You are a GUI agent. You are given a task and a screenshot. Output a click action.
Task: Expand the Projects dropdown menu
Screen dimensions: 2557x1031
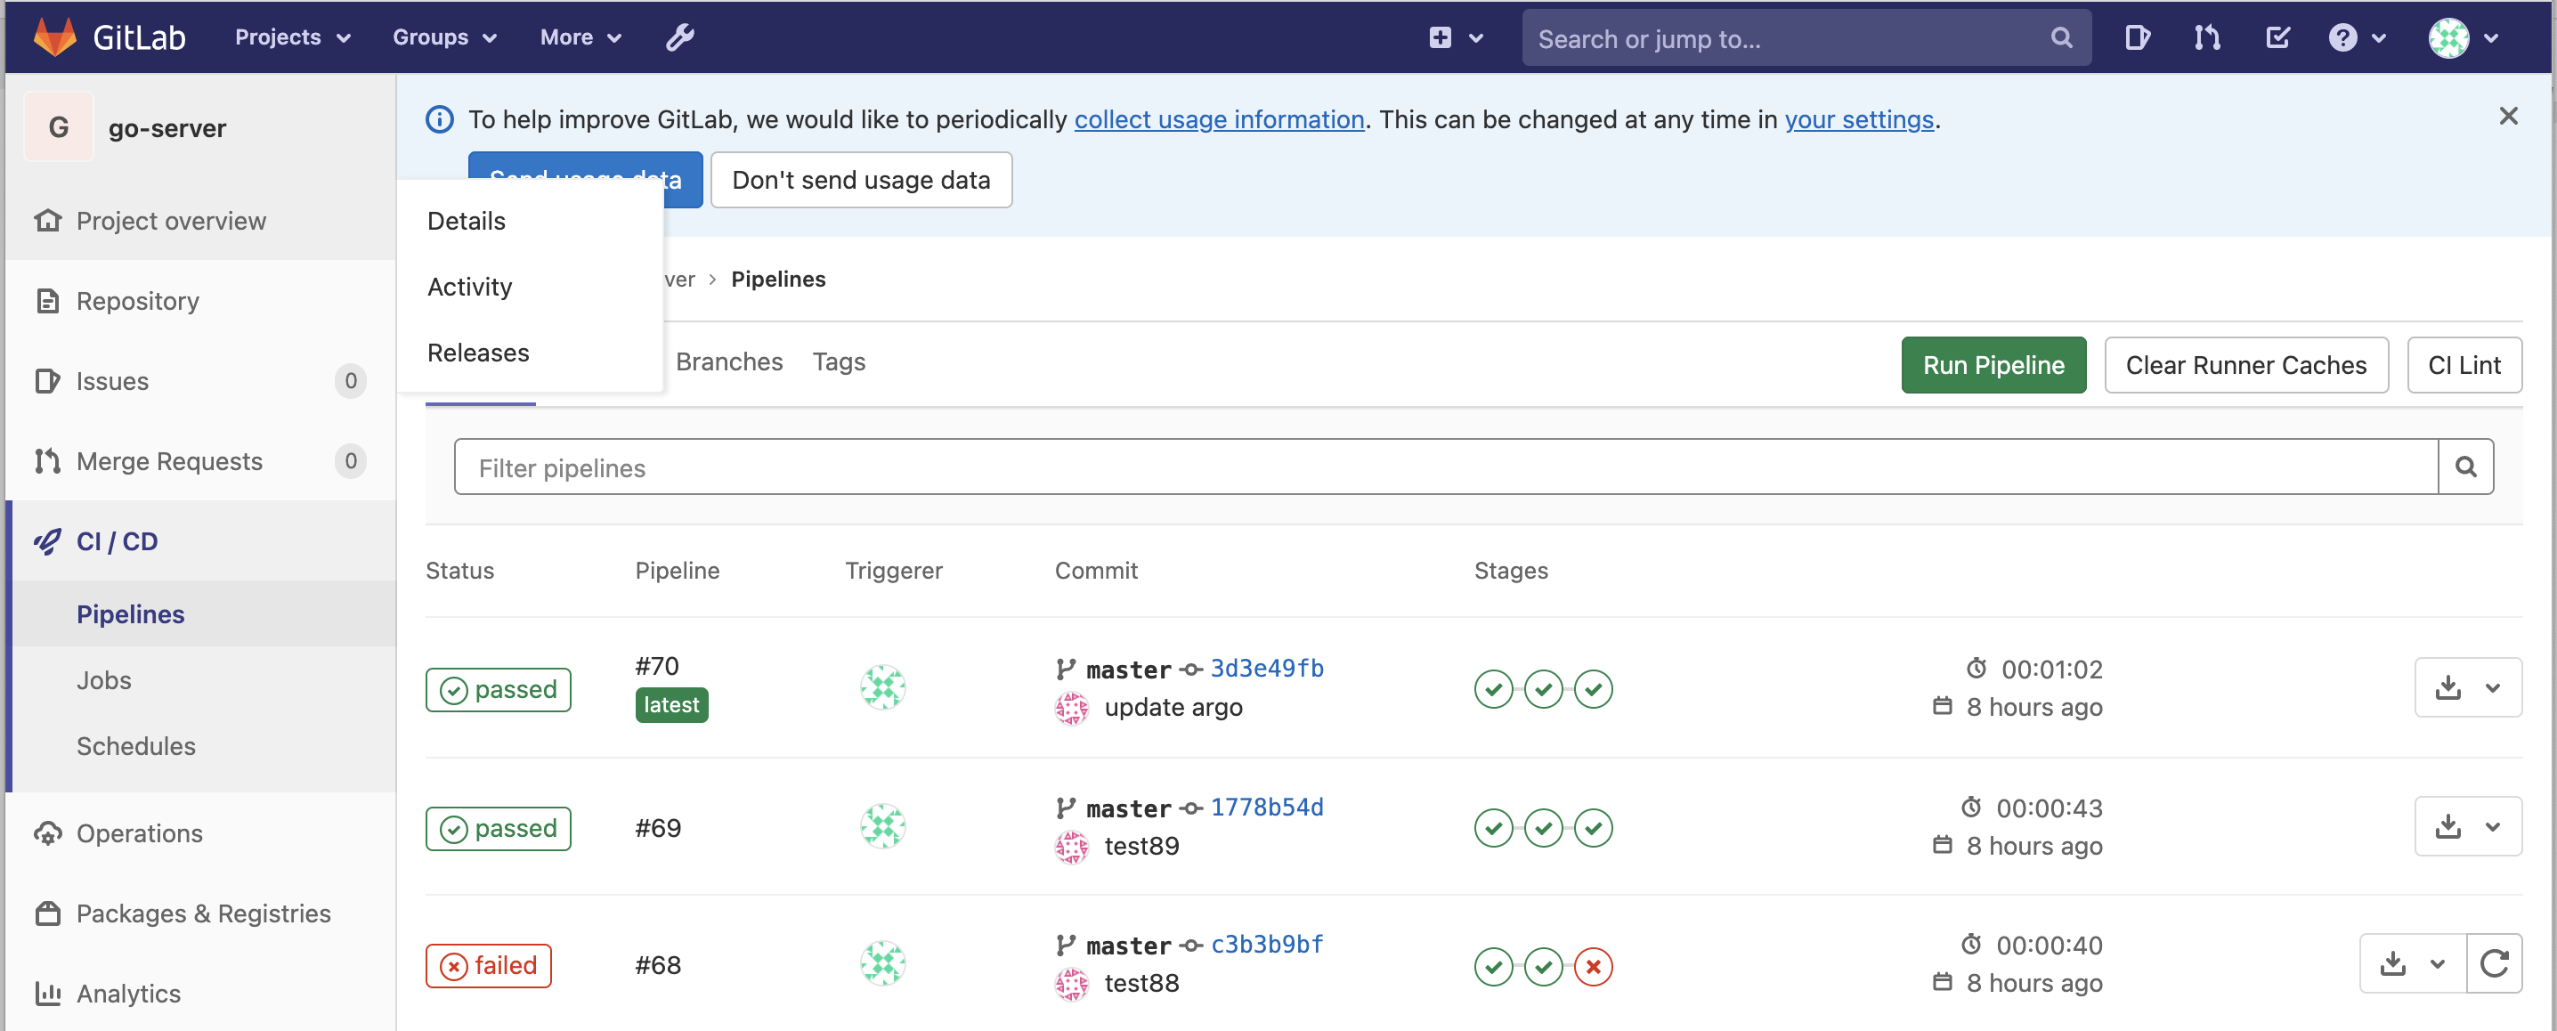[x=293, y=37]
